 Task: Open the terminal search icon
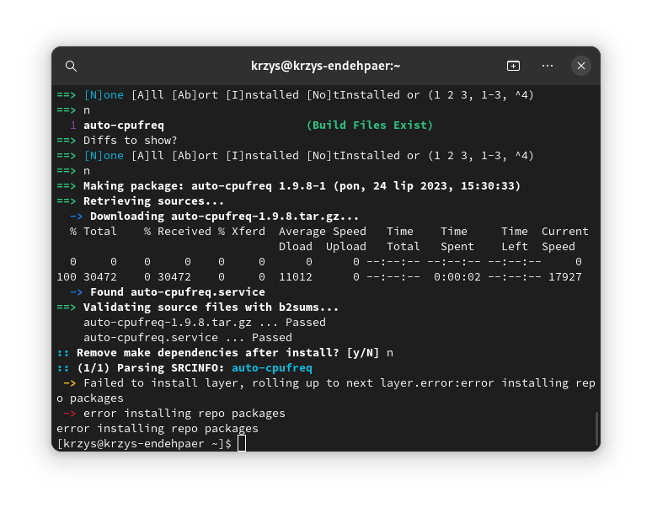point(71,66)
